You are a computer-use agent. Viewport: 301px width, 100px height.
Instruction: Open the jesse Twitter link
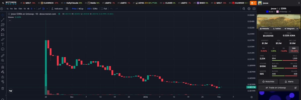pyautogui.click(x=277, y=29)
